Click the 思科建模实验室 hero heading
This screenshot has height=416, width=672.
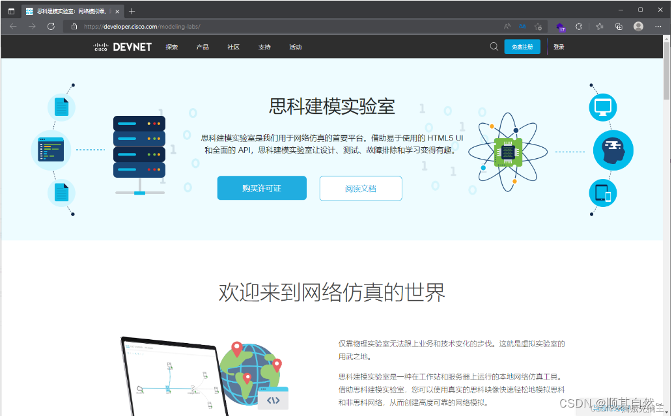tap(331, 106)
